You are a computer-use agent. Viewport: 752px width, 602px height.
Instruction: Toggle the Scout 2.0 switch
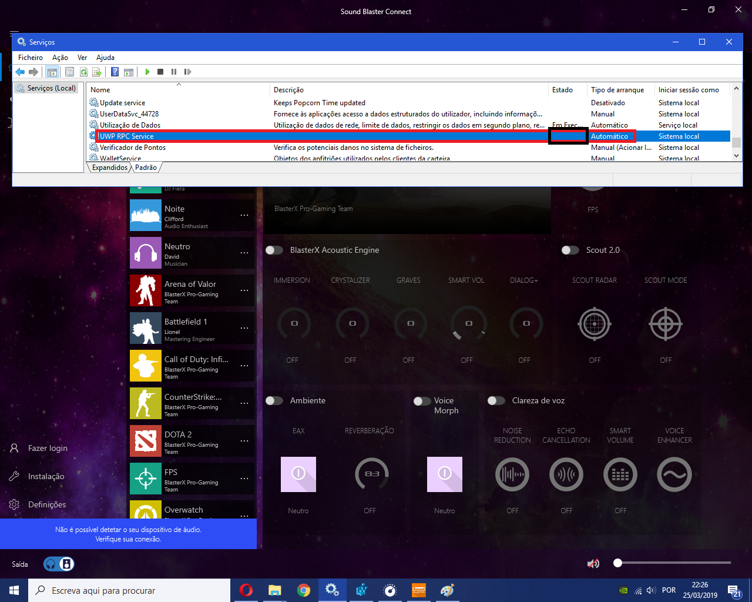point(570,250)
